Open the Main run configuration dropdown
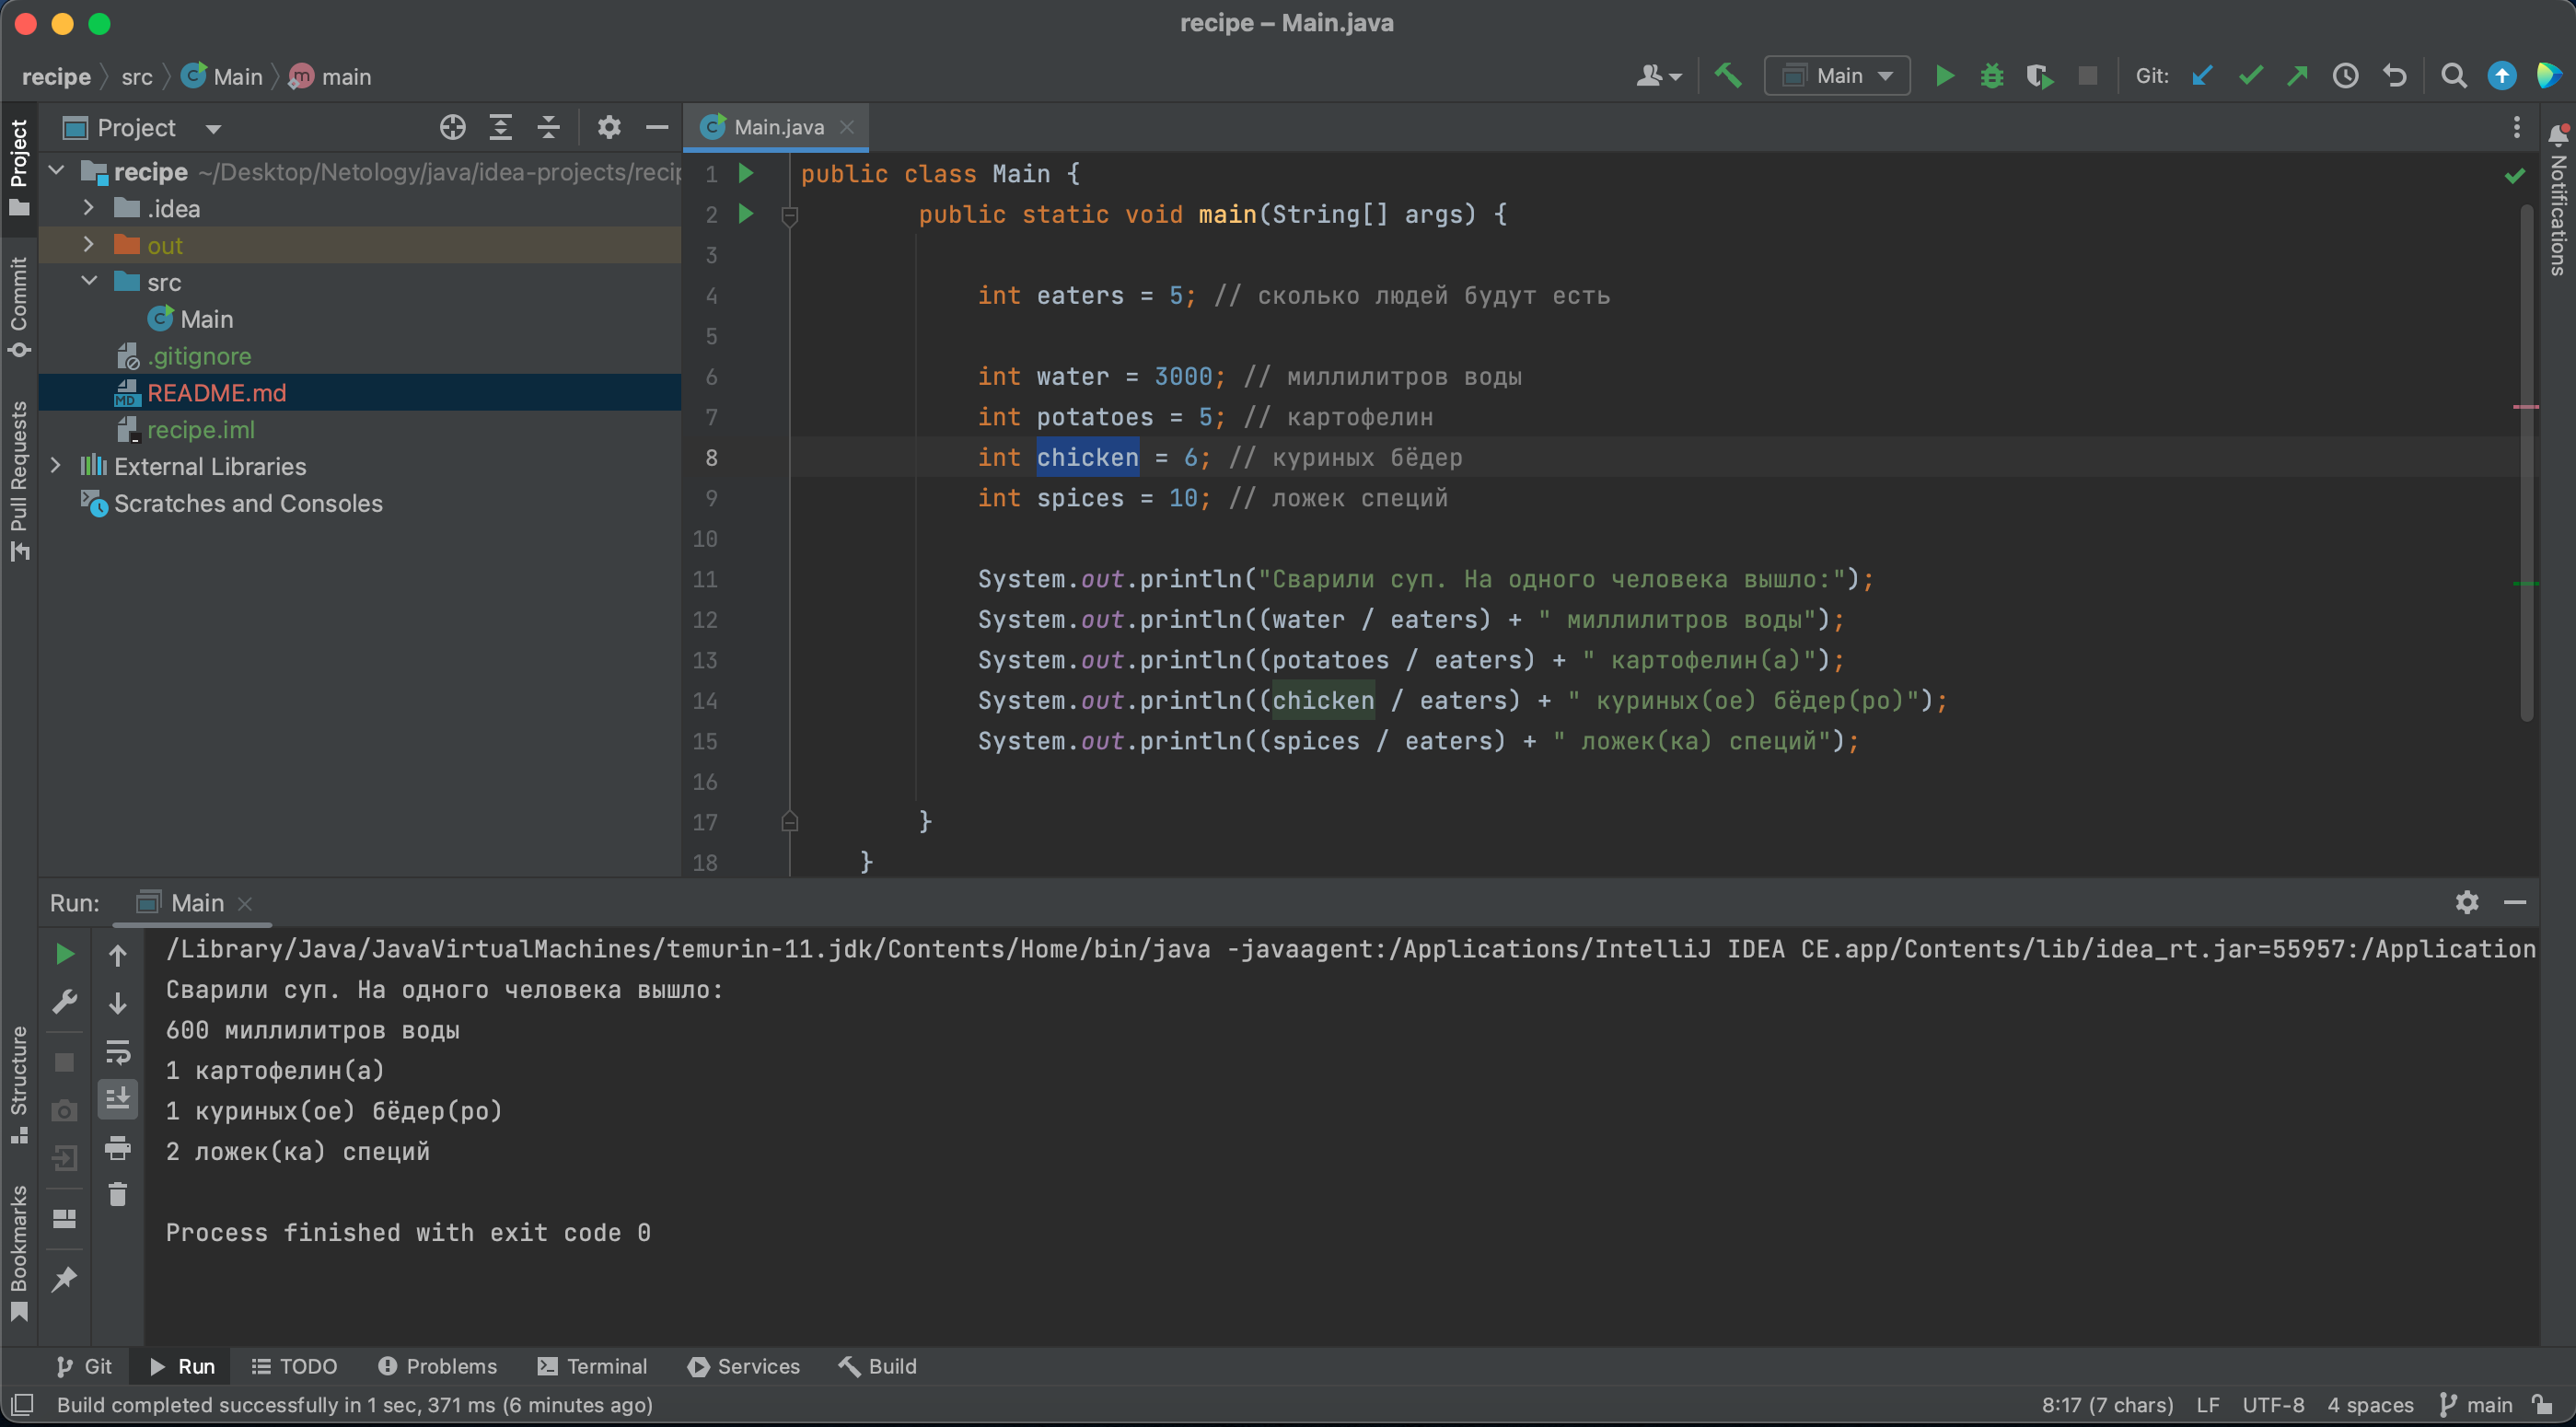The image size is (2576, 1427). click(1837, 76)
